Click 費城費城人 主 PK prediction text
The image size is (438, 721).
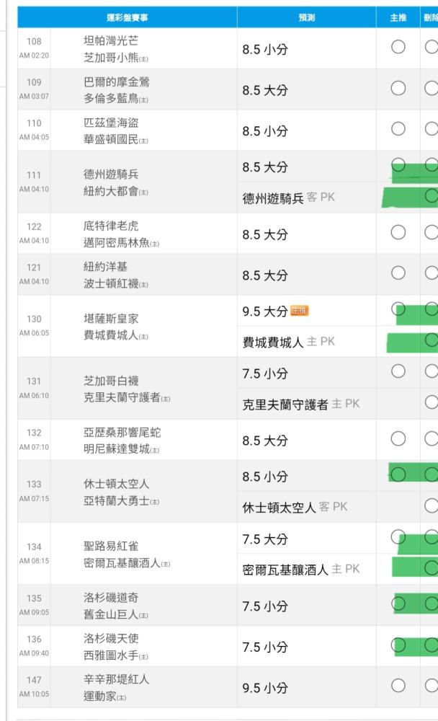pos(283,342)
